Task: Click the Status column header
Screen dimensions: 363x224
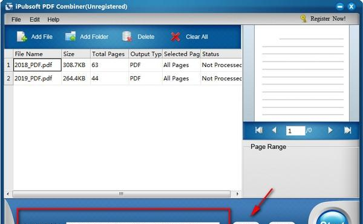Action: (x=221, y=54)
